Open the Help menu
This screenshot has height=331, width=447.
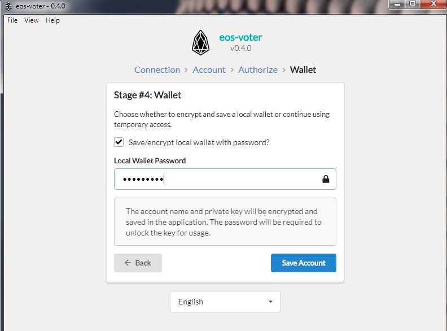click(x=52, y=20)
